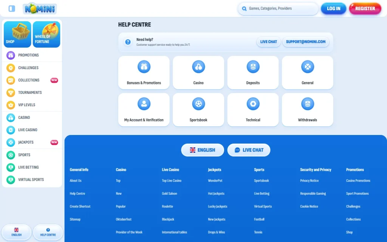Open About Us footer link

(x=76, y=181)
